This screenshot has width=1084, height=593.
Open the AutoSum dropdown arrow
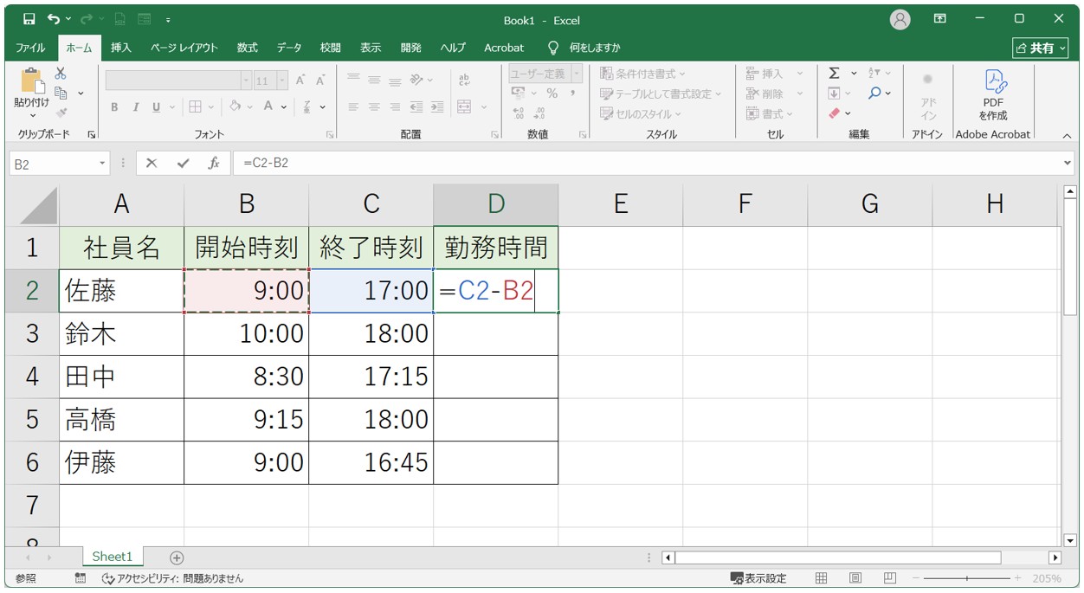[854, 74]
